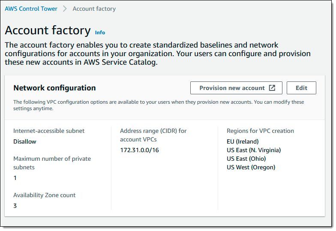Click the Regions for VPC creation label

click(x=260, y=131)
